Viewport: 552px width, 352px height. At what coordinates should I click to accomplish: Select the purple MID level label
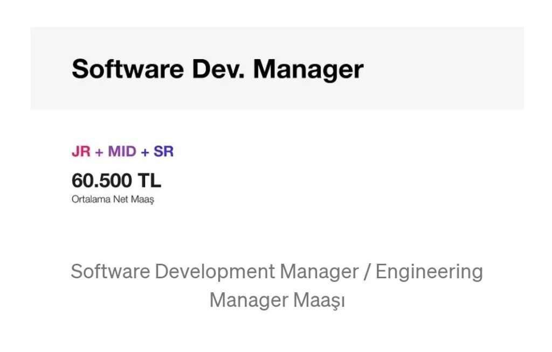coord(122,152)
